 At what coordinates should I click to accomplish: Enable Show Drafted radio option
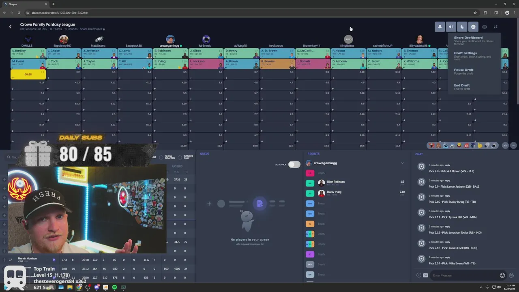[x=161, y=157]
